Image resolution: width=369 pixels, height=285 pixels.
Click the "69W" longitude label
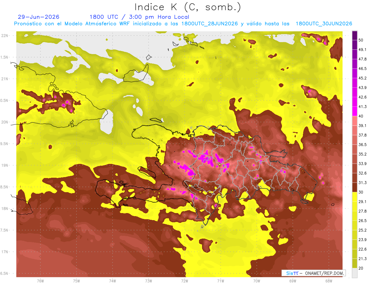point(293,281)
